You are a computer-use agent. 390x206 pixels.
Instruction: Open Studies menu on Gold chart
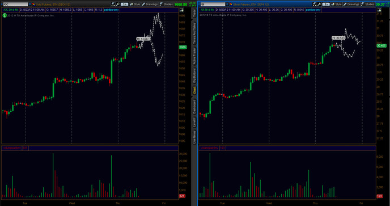point(167,5)
